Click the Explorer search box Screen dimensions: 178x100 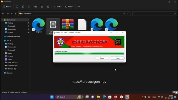(x=154, y=14)
